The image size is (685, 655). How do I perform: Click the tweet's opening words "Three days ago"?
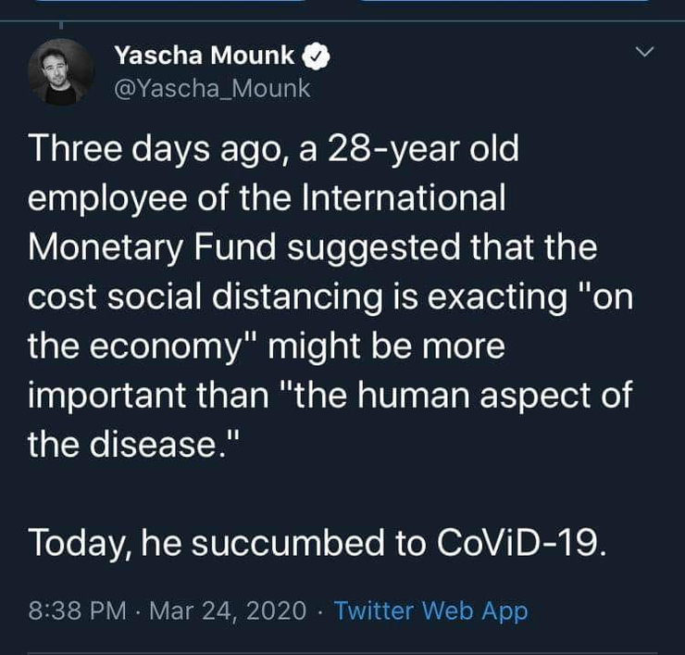click(156, 148)
